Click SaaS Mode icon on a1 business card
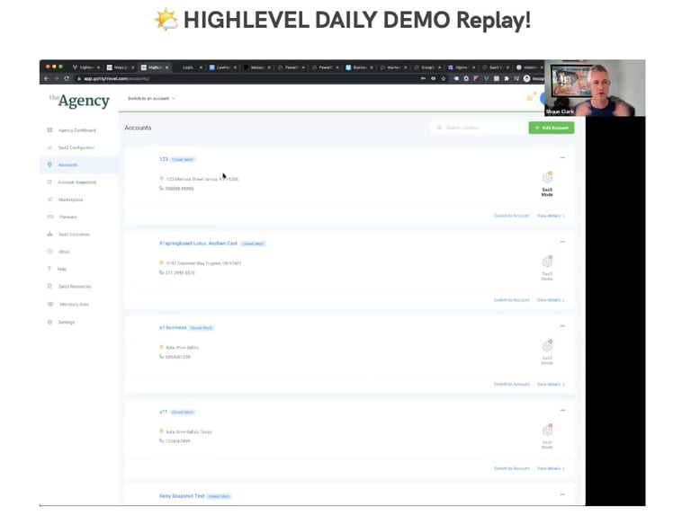This screenshot has width=691, height=515. pyautogui.click(x=547, y=346)
